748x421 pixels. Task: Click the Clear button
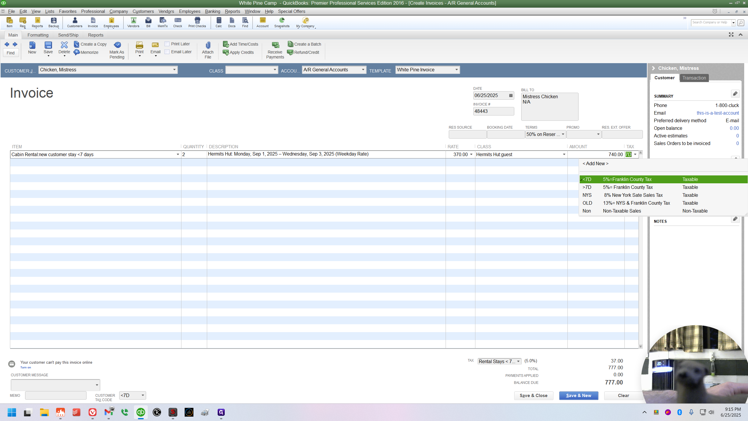(x=624, y=396)
